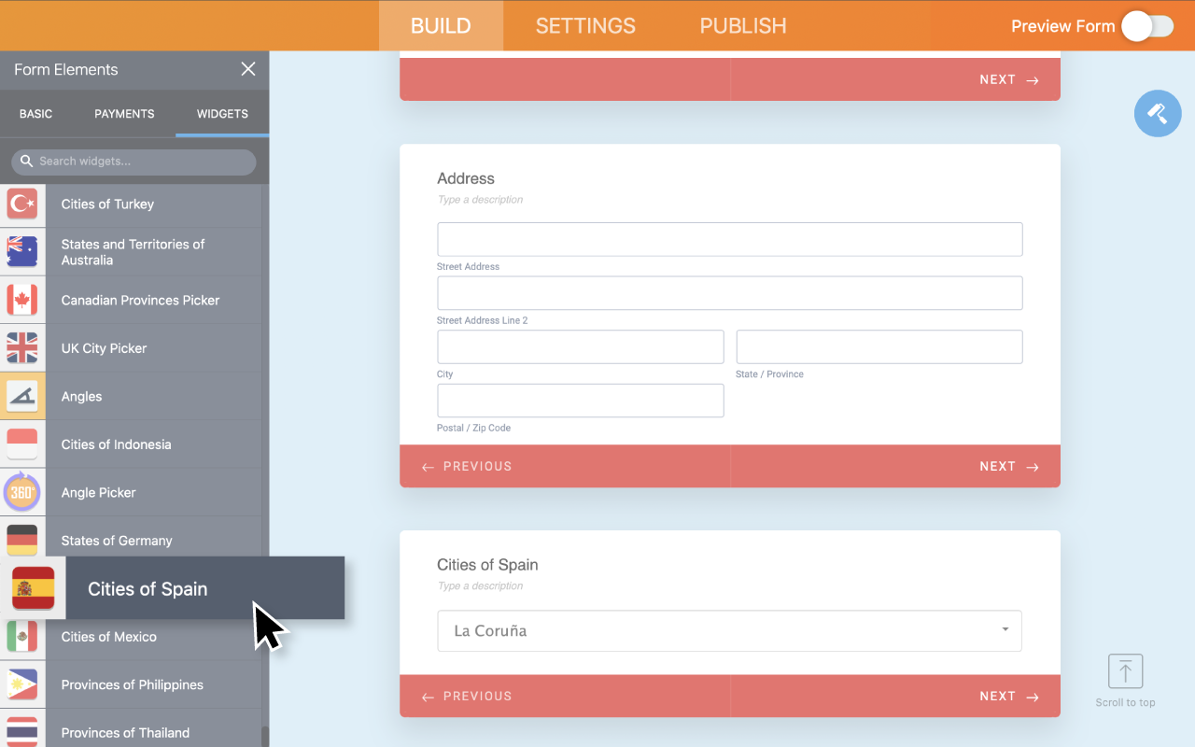Screen dimensions: 1195x747
Task: Toggle the Preview Form switch
Action: [x=1146, y=26]
